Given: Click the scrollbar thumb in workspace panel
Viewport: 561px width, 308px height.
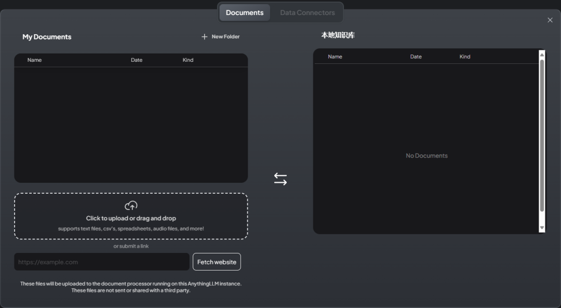Looking at the screenshot, I should point(542,135).
